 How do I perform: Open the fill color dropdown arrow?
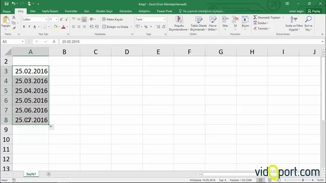59,27
